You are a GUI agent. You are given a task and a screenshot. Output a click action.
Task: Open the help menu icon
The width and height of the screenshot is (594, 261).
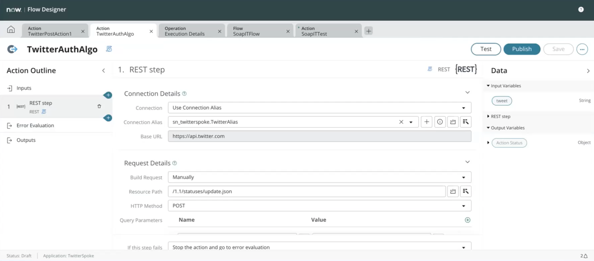point(581,9)
